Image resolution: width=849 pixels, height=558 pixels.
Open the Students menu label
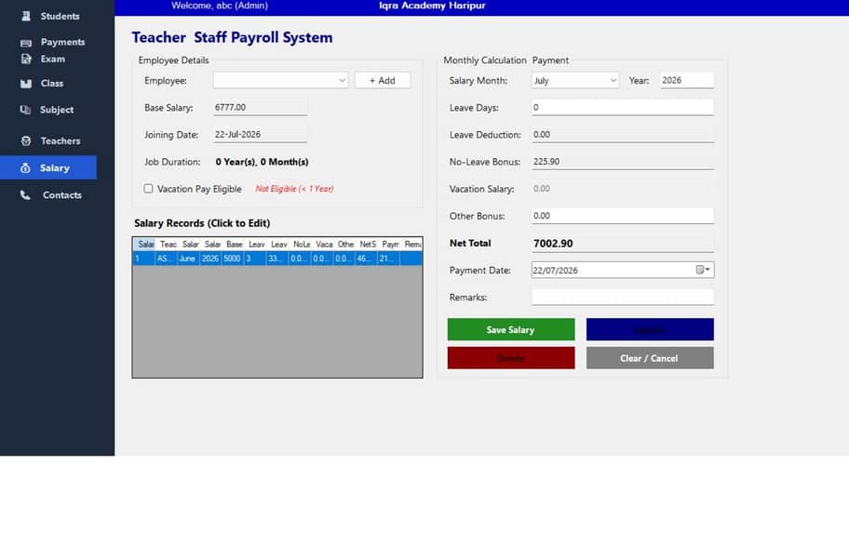click(61, 16)
